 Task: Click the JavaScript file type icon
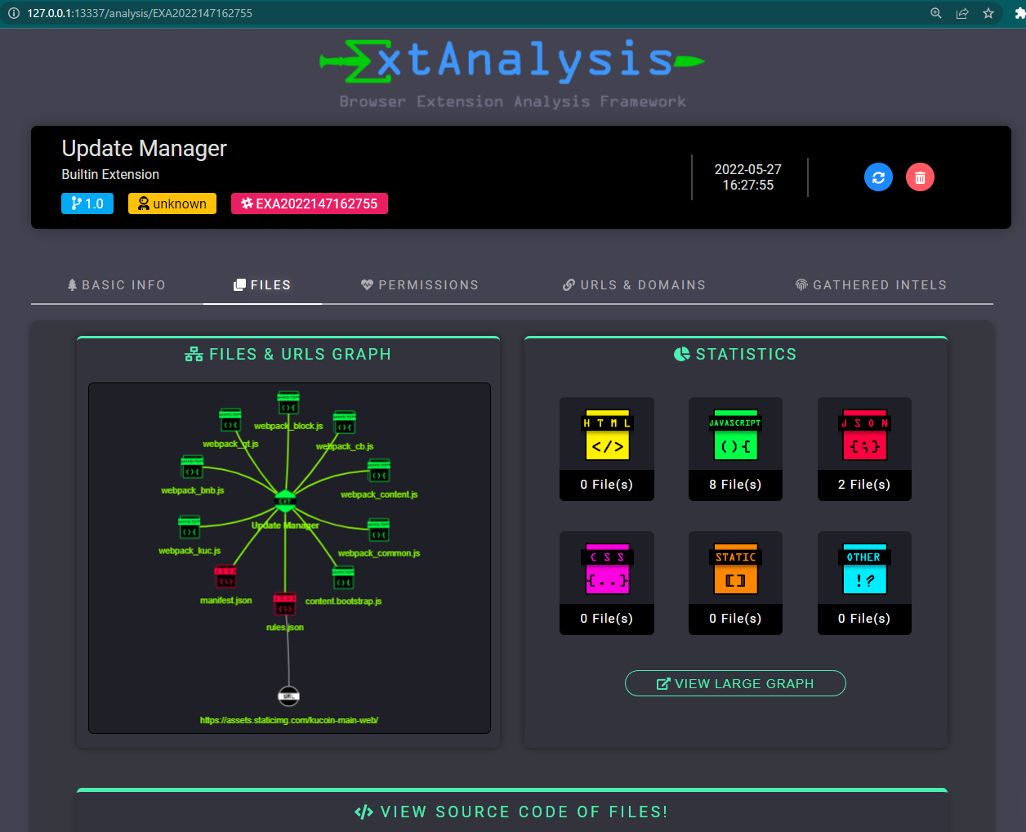pos(735,436)
